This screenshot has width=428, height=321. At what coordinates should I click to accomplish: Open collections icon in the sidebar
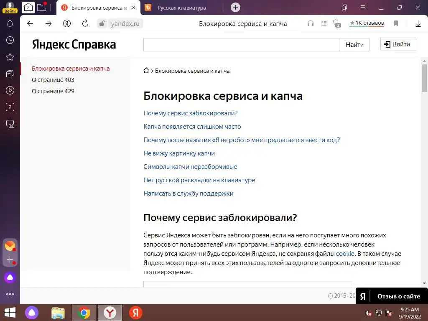point(10,74)
